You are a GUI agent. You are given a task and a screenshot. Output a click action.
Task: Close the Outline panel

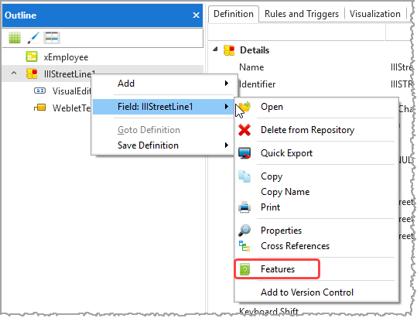pos(196,15)
